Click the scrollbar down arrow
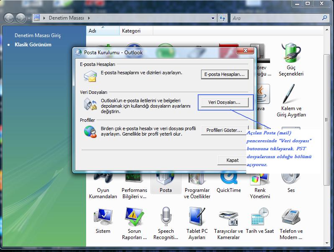Screen dimensions: 334x252 (x=326, y=243)
